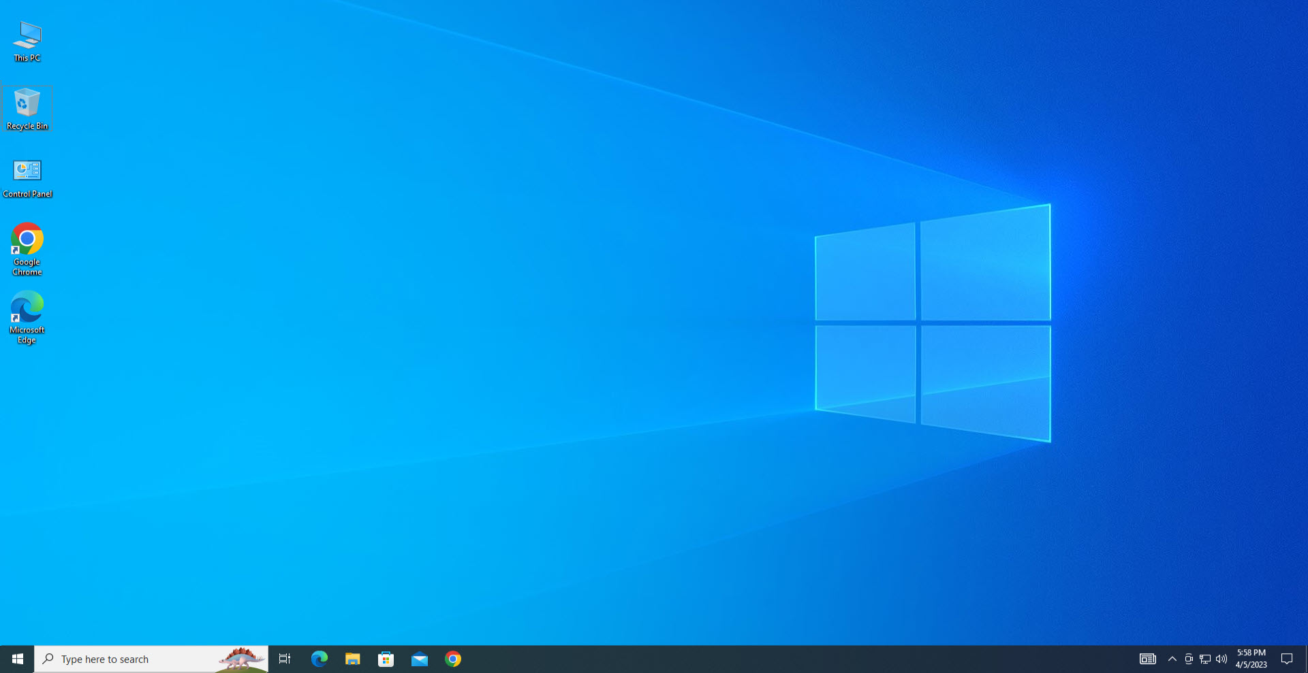
Task: Expand the hidden system tray icons
Action: tap(1172, 659)
